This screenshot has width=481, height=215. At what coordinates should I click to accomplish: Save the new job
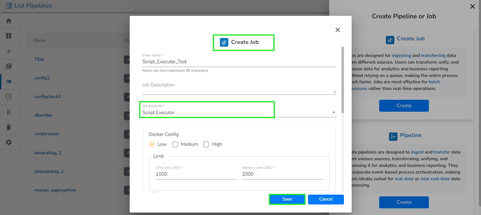[287, 199]
